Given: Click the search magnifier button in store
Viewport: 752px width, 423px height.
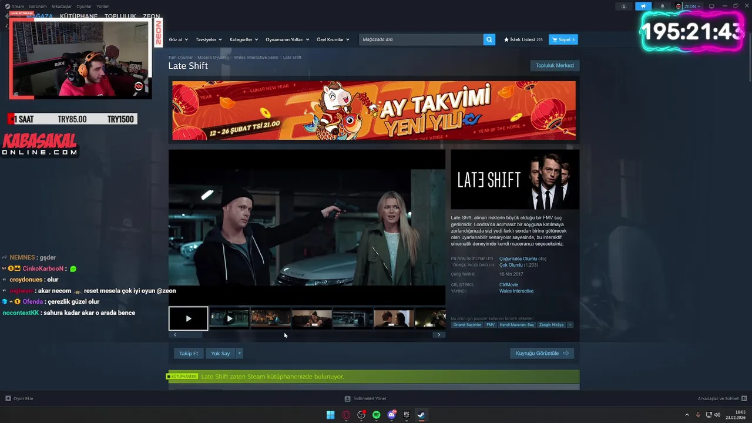Looking at the screenshot, I should [x=489, y=39].
